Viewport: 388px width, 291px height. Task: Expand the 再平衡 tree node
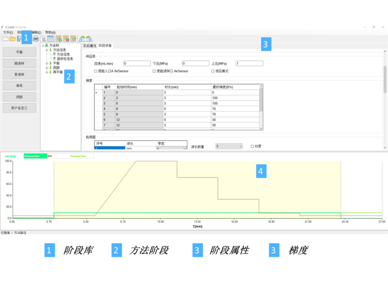pyautogui.click(x=47, y=72)
